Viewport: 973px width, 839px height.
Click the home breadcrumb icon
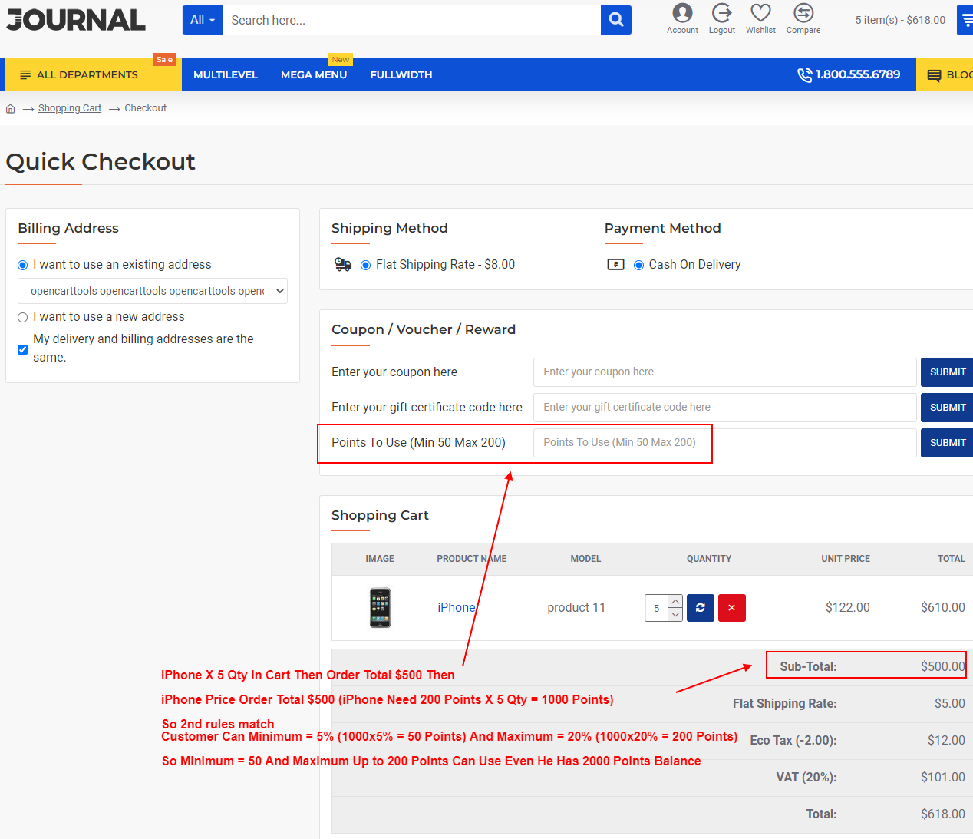pyautogui.click(x=11, y=109)
